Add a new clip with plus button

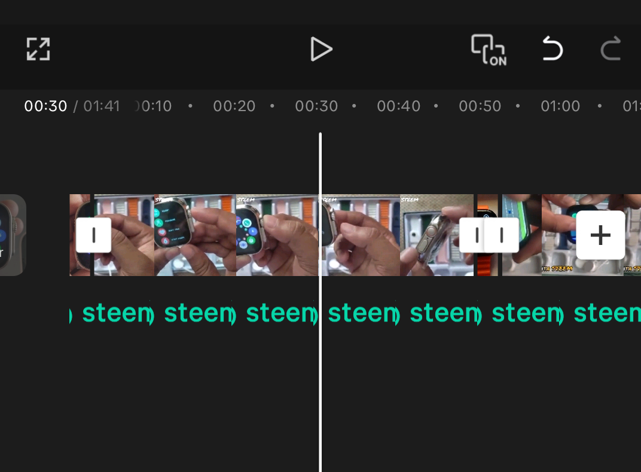(600, 235)
